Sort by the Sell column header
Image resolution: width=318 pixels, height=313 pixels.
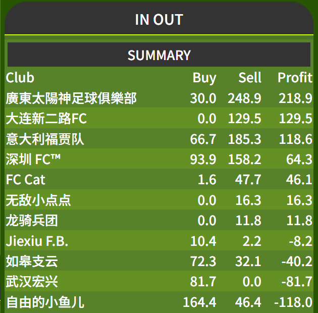250,77
